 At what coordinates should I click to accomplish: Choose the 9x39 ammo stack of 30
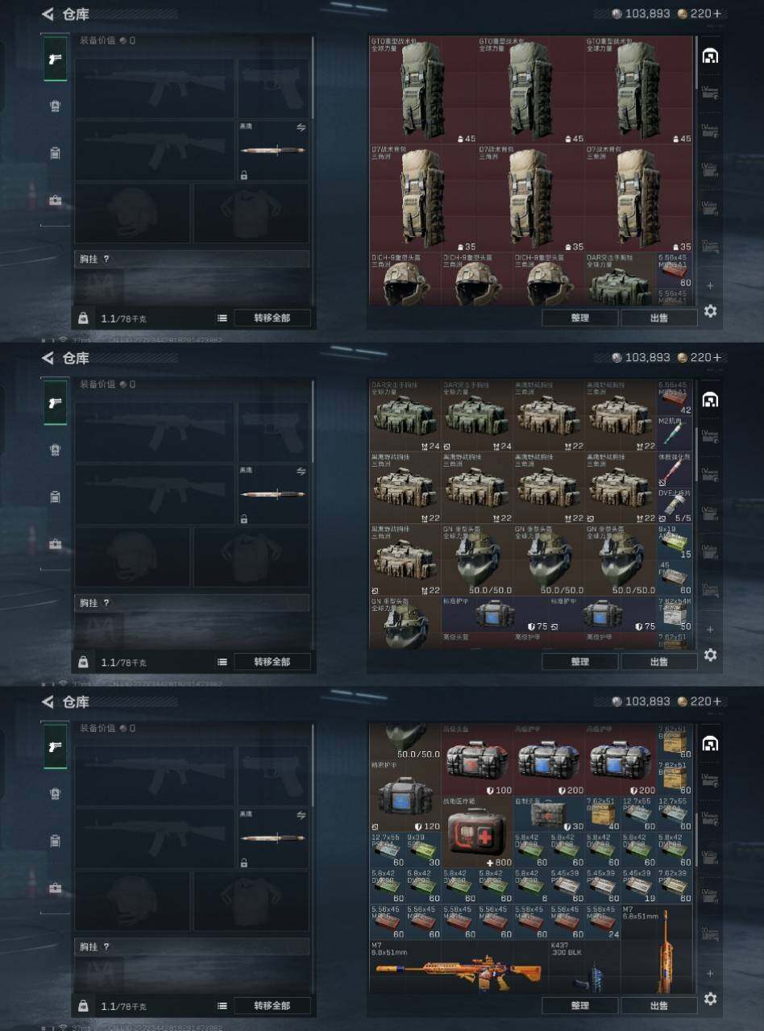click(423, 850)
